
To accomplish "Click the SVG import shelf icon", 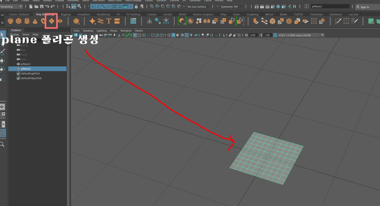I will pyautogui.click(x=117, y=21).
